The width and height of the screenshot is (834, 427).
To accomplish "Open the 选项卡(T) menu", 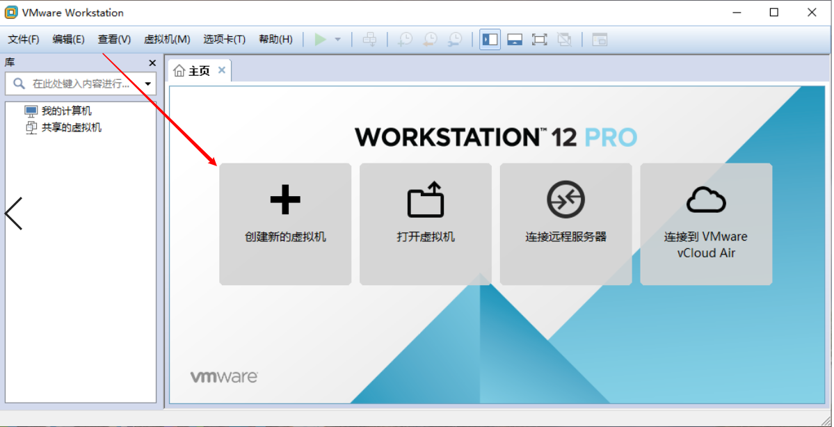I will coord(225,40).
